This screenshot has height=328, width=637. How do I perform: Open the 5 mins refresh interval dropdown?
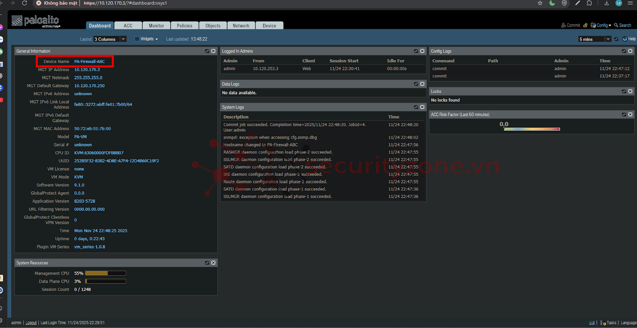[x=608, y=39]
